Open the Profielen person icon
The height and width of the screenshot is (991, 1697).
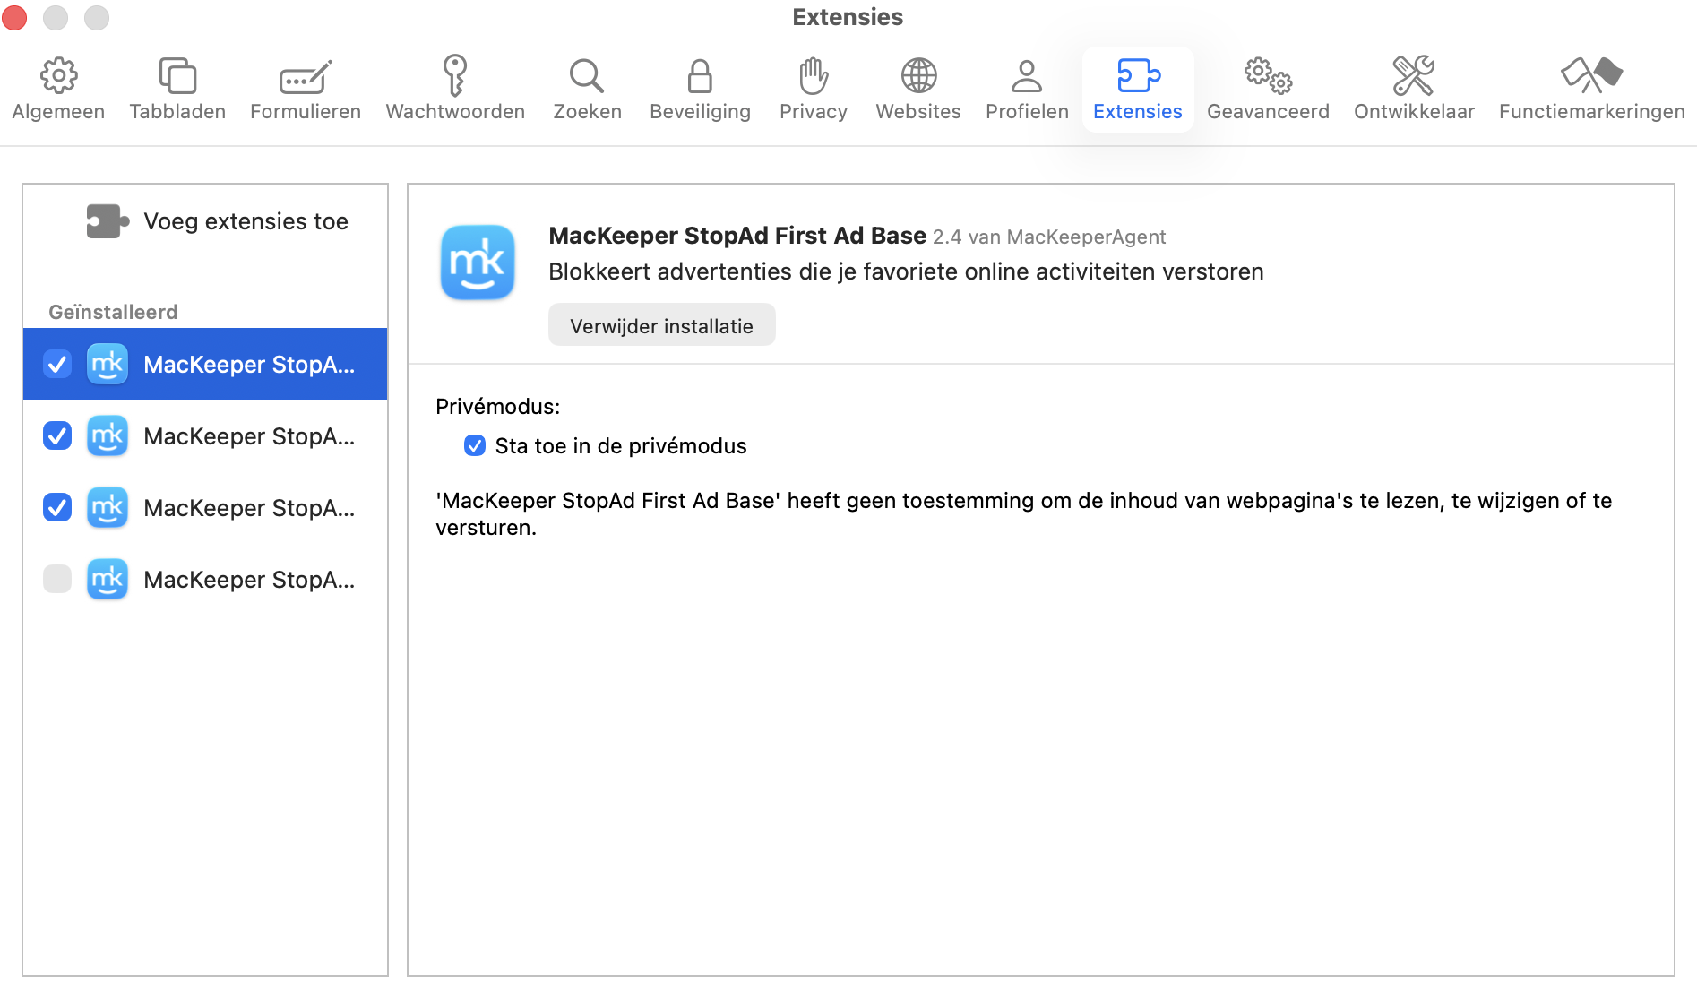(x=1025, y=76)
